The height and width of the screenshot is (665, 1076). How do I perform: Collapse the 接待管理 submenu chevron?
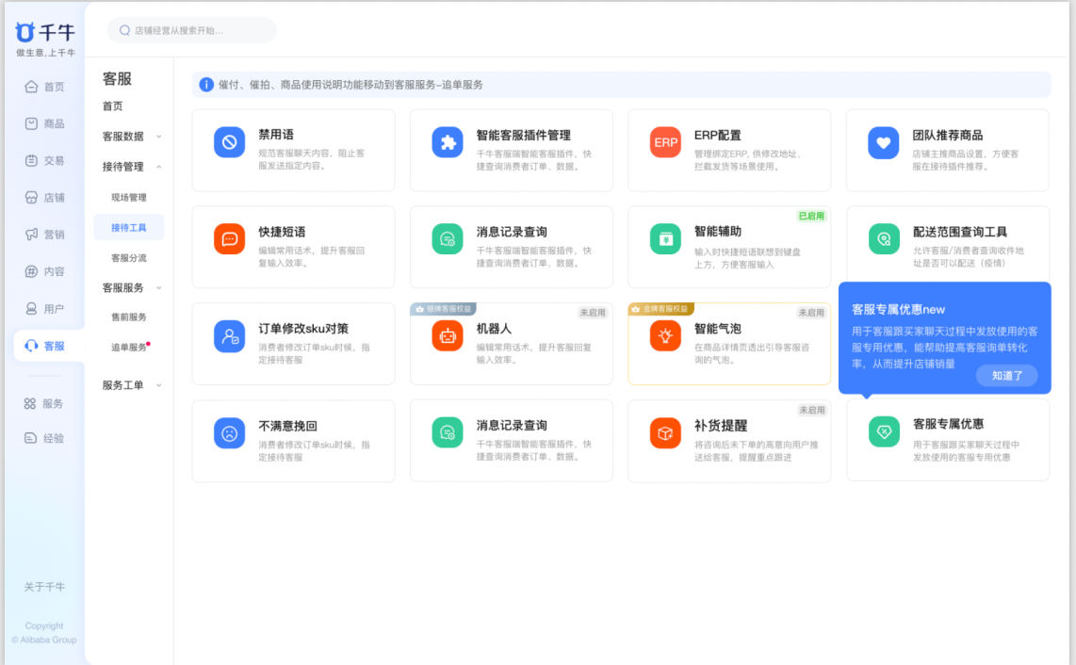(x=159, y=167)
